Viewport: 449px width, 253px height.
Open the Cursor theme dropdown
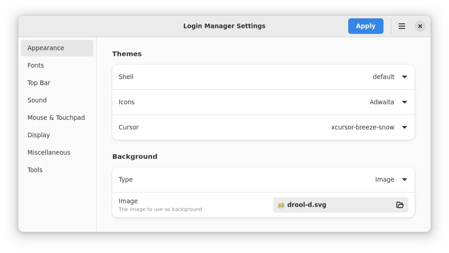(369, 127)
